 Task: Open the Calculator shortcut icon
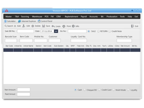(5, 21)
